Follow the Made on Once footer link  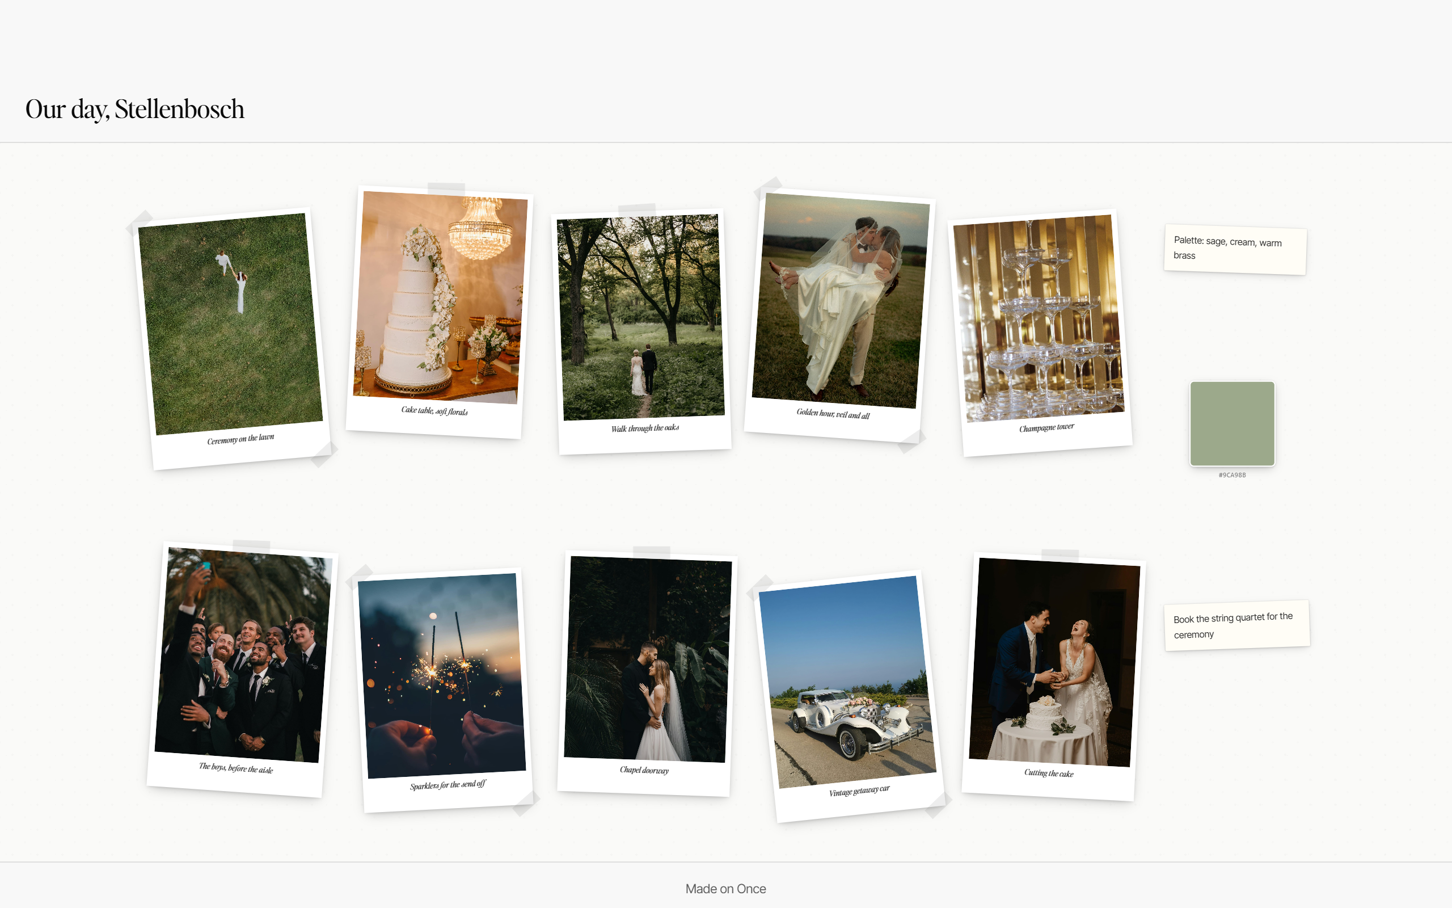click(725, 889)
